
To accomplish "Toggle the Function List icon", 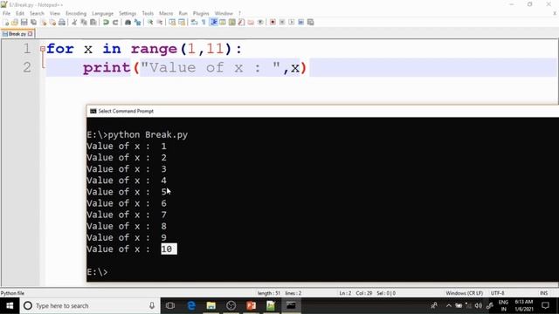I will tap(241, 23).
